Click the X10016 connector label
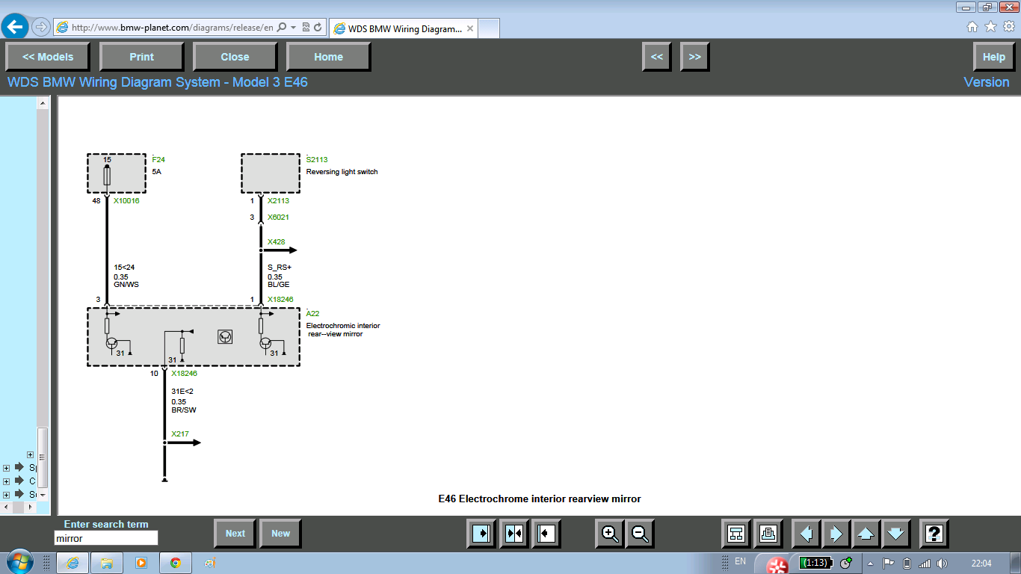 pyautogui.click(x=126, y=201)
